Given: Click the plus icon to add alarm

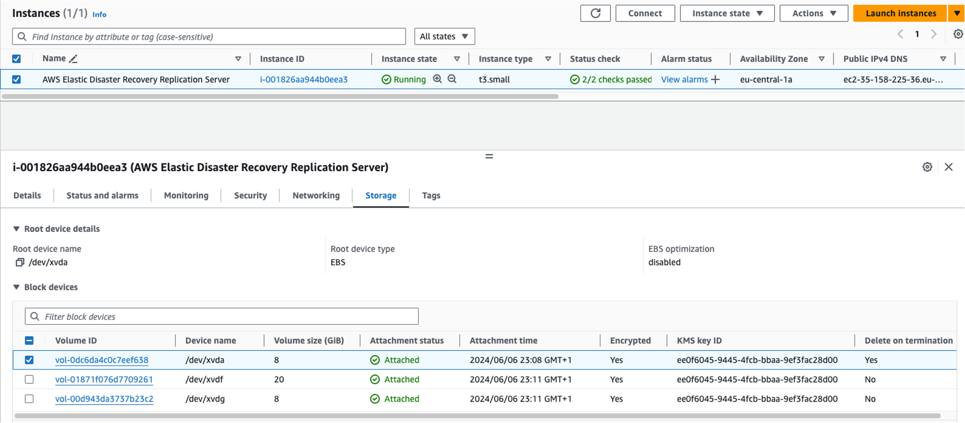Looking at the screenshot, I should tap(716, 80).
